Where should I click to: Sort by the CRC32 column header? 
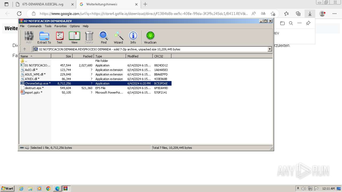[162, 56]
